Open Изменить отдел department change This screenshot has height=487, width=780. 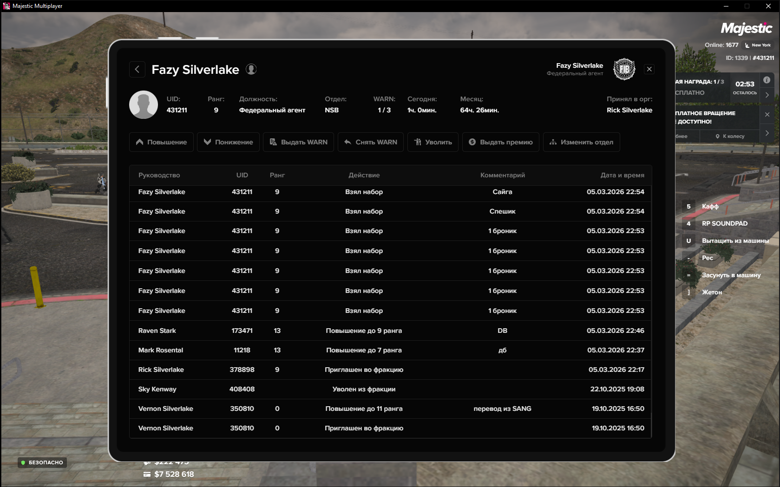click(581, 142)
